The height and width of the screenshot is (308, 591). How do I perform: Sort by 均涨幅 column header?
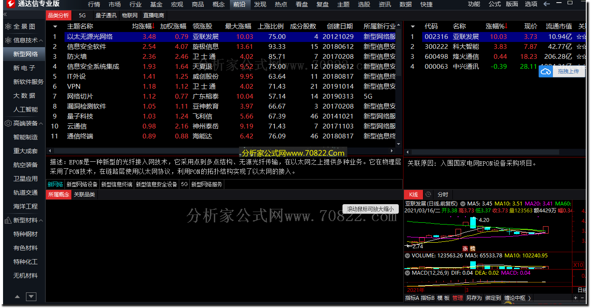tap(144, 26)
